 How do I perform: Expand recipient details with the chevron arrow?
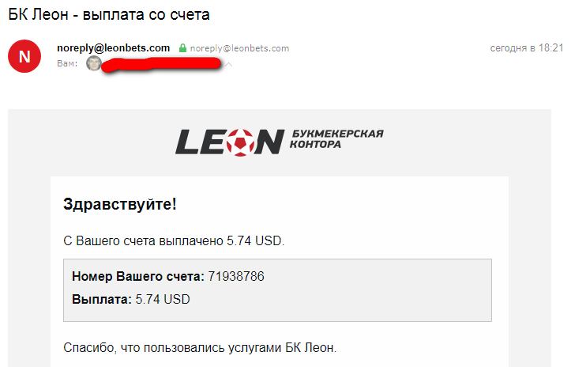point(229,65)
